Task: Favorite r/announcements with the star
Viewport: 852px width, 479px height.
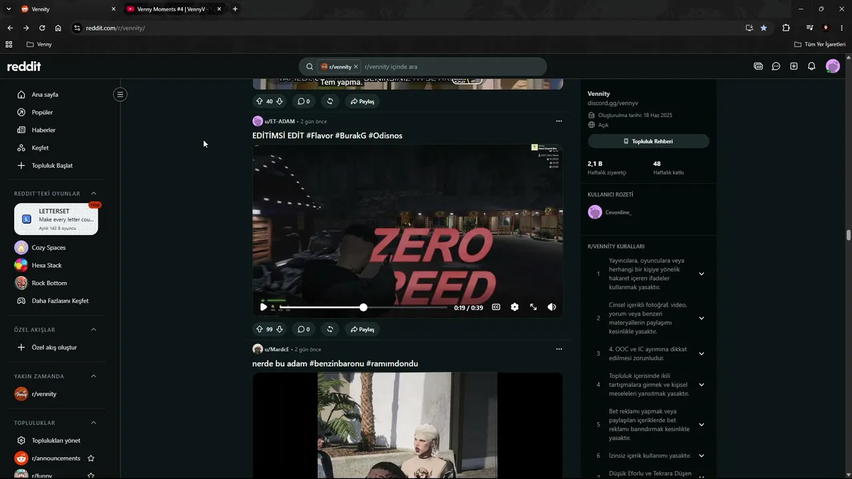Action: pyautogui.click(x=91, y=458)
